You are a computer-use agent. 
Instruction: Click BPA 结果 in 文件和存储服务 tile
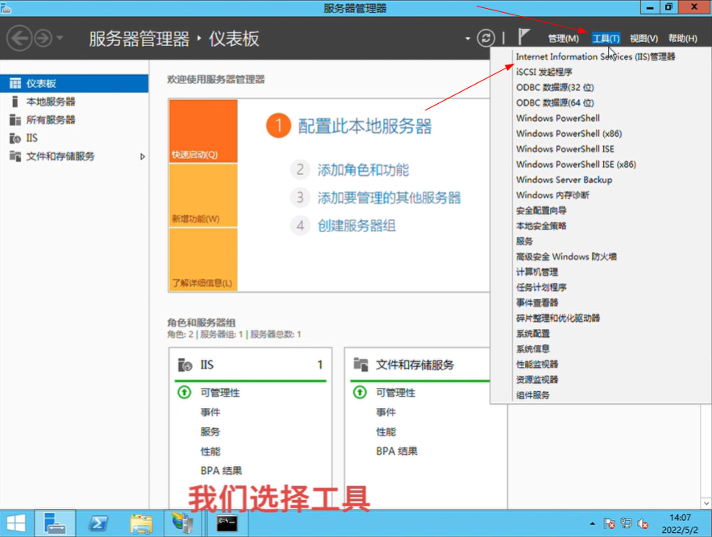pos(397,452)
